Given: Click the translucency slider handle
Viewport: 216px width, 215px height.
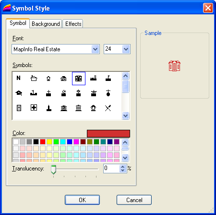Looking at the screenshot, I should click(53, 170).
